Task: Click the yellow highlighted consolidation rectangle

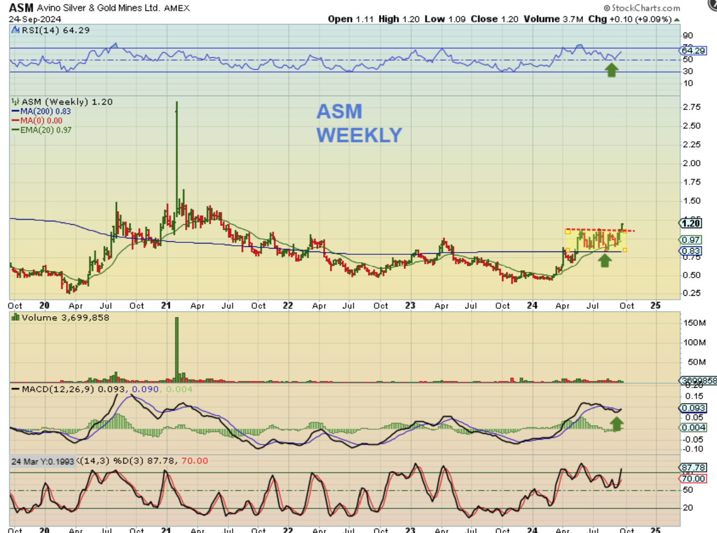Action: pyautogui.click(x=596, y=241)
